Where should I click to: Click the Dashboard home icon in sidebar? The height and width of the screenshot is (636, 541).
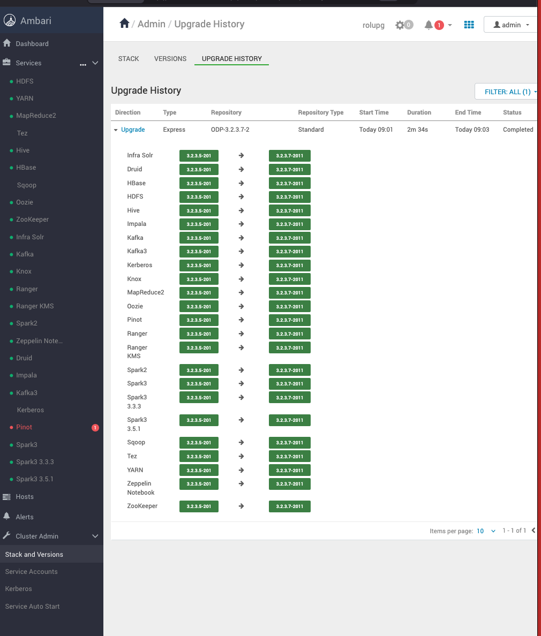pos(7,43)
